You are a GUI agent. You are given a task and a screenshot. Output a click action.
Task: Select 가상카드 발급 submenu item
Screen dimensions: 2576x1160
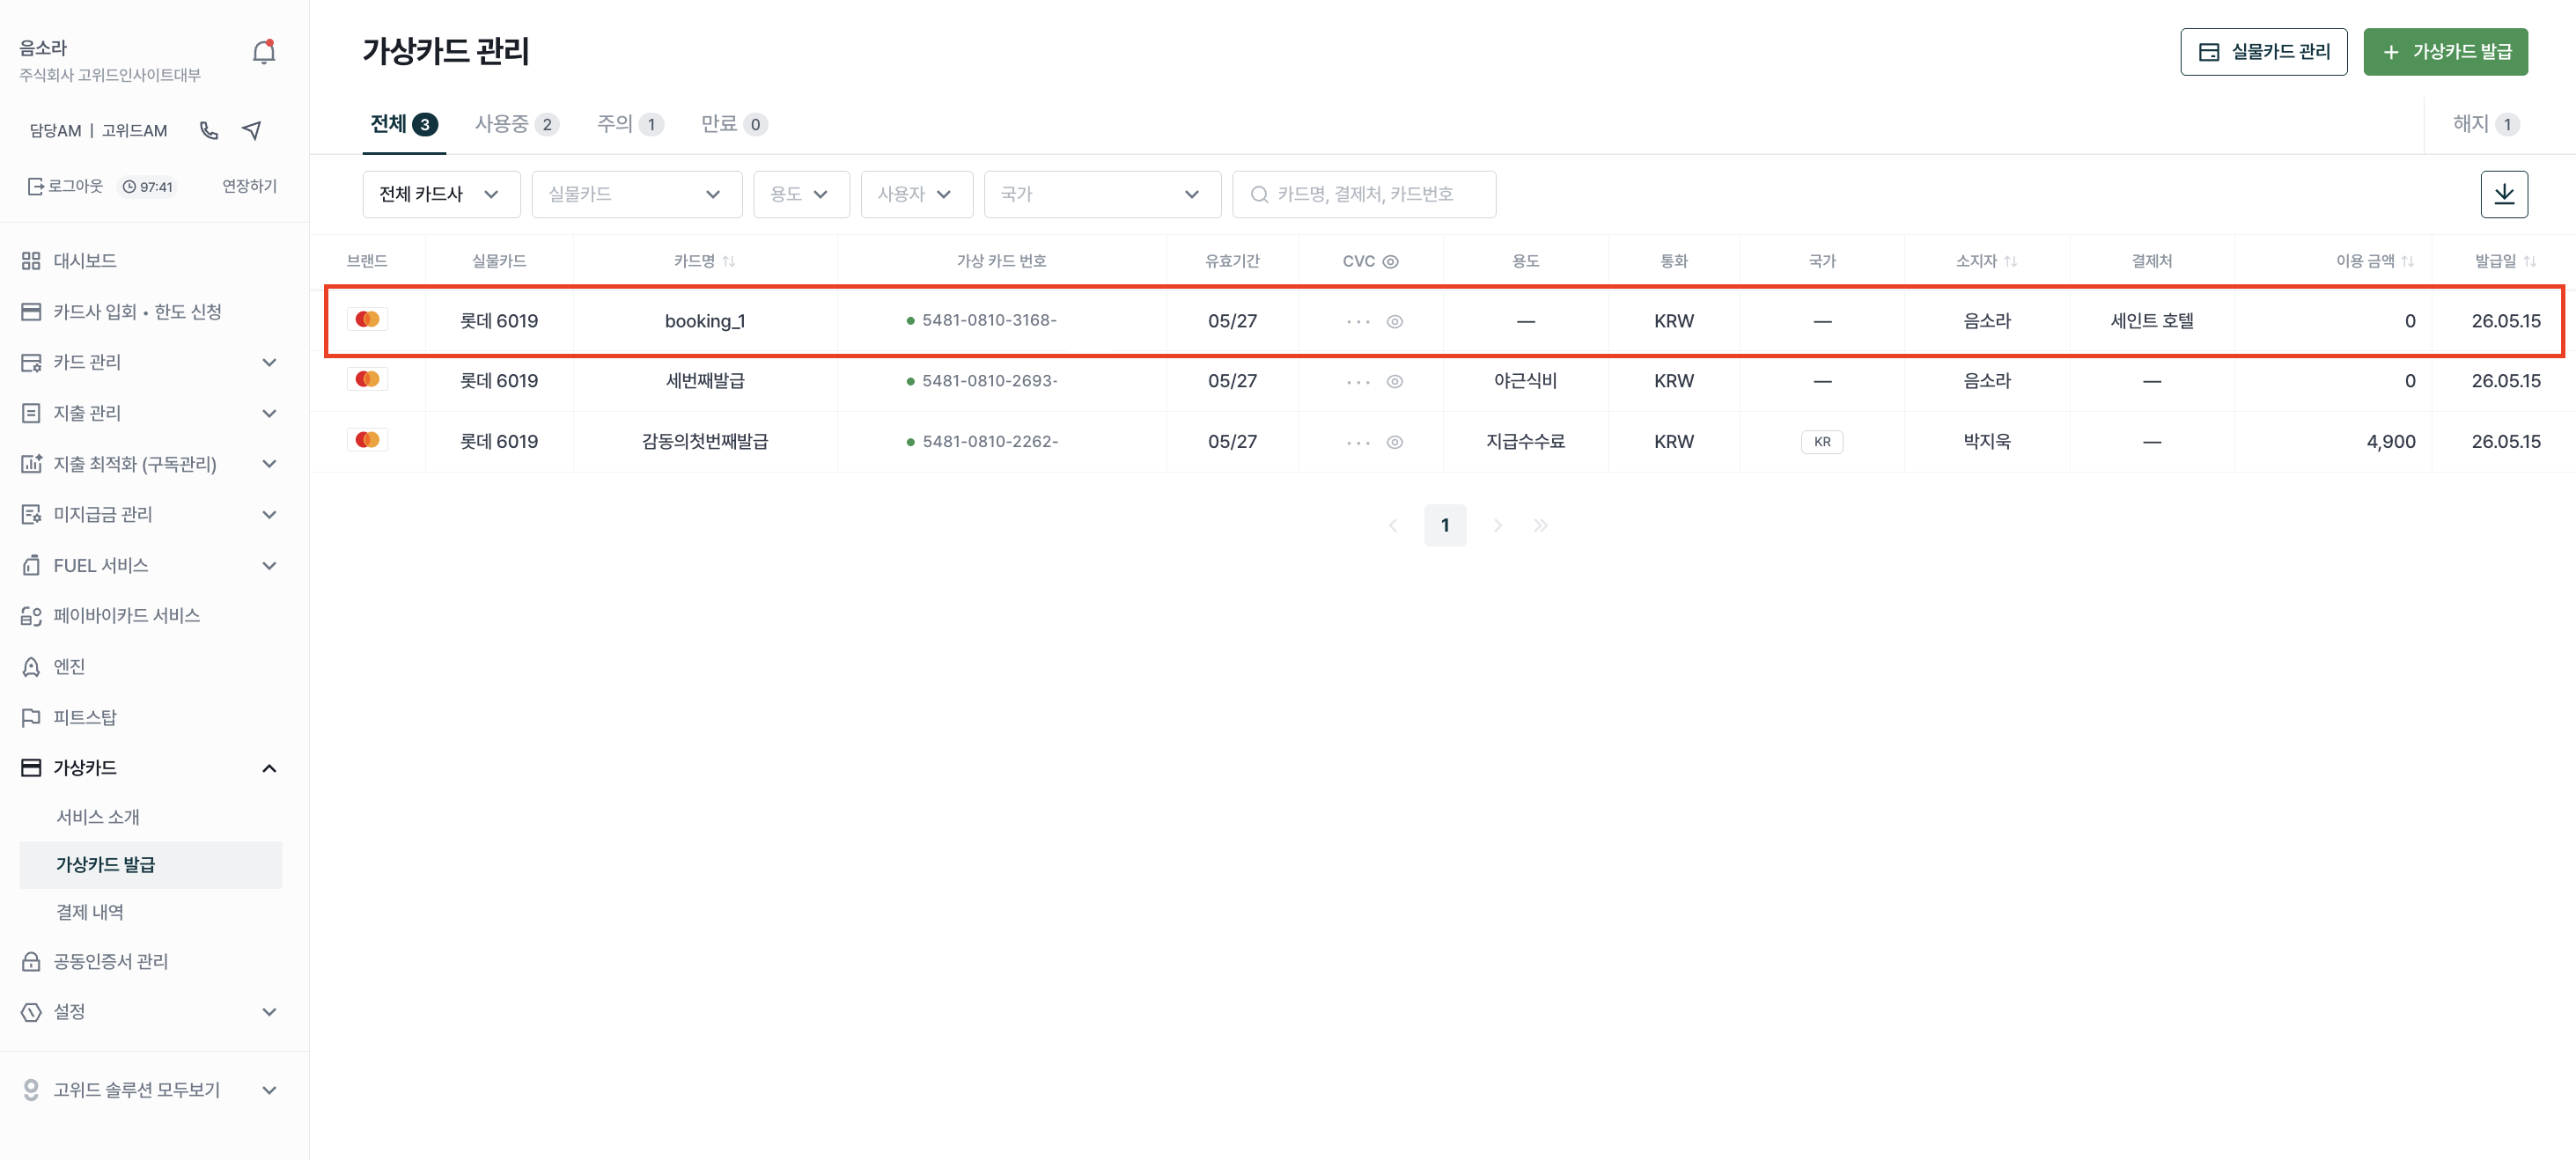151,865
